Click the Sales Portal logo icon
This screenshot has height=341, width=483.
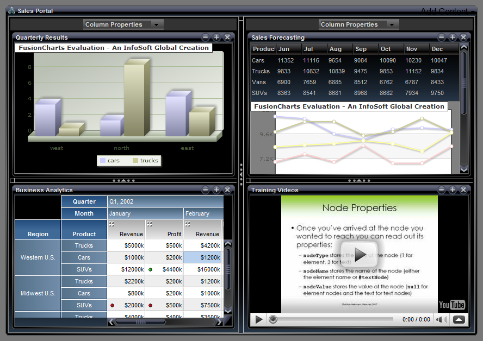(12, 11)
